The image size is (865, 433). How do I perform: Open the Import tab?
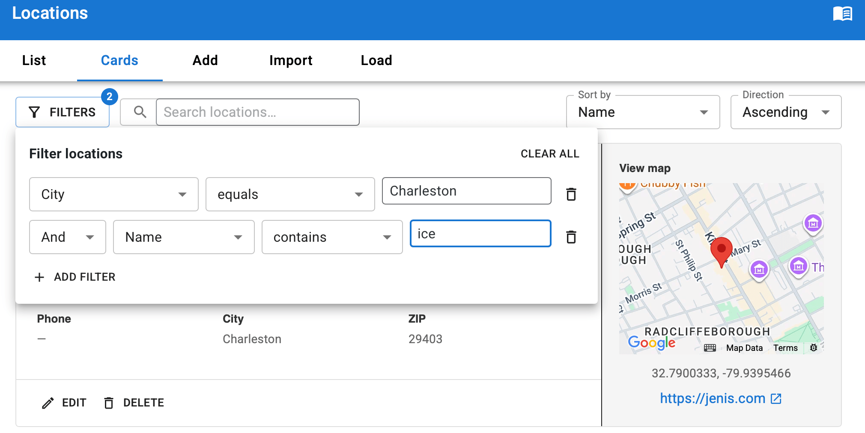tap(291, 60)
